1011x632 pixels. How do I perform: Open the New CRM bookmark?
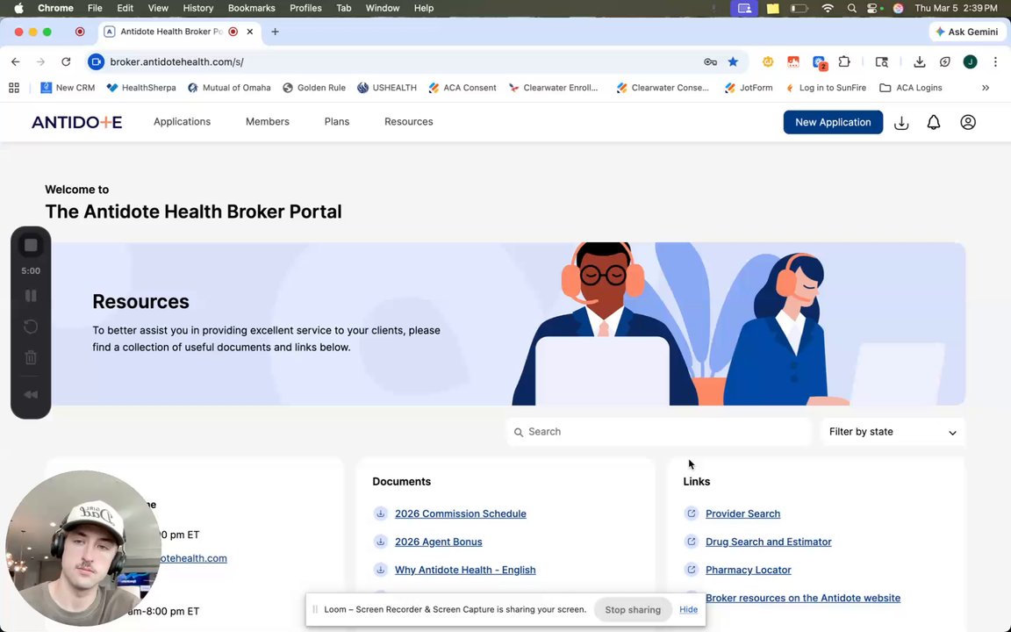68,88
